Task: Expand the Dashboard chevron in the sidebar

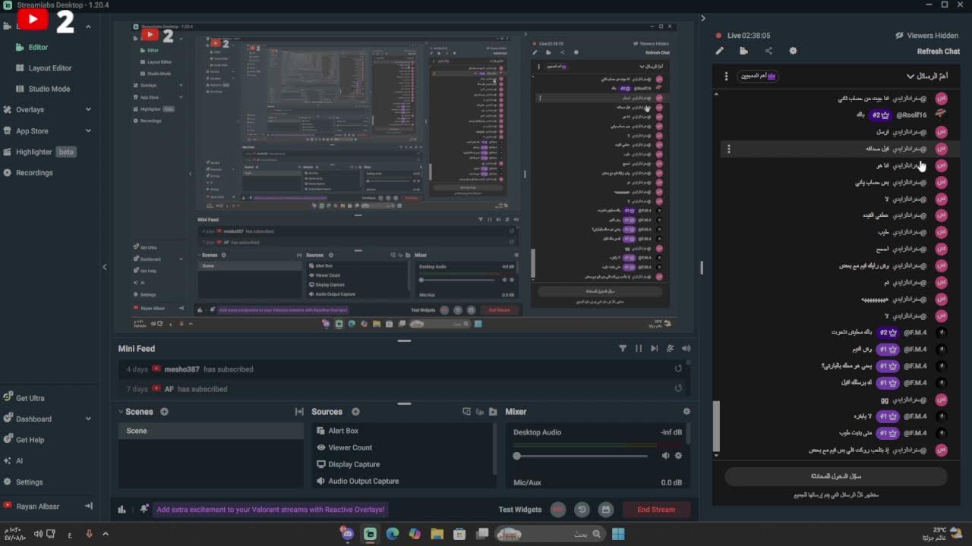Action: (x=88, y=419)
